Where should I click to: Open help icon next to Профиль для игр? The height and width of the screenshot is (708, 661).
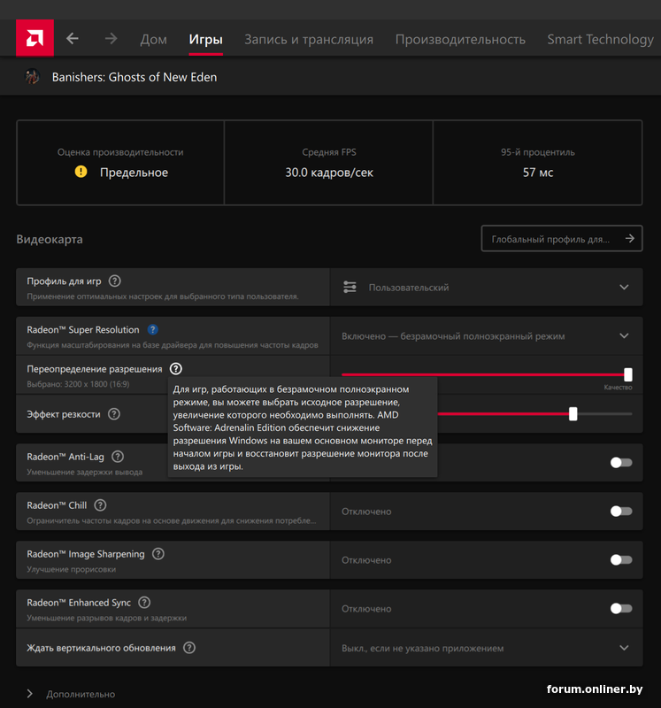(115, 281)
